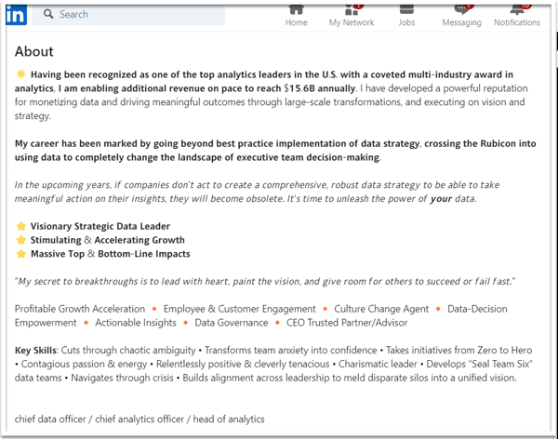Click the Messaging label

click(461, 22)
